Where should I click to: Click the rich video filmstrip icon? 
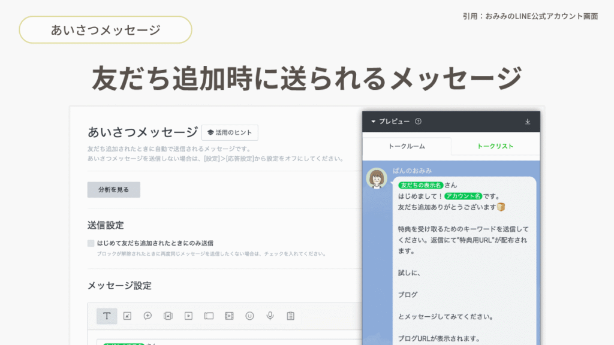[229, 316]
